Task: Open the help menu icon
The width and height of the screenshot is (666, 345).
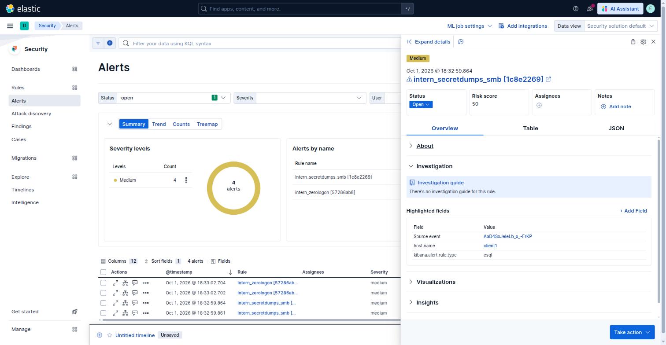Action: [x=576, y=9]
